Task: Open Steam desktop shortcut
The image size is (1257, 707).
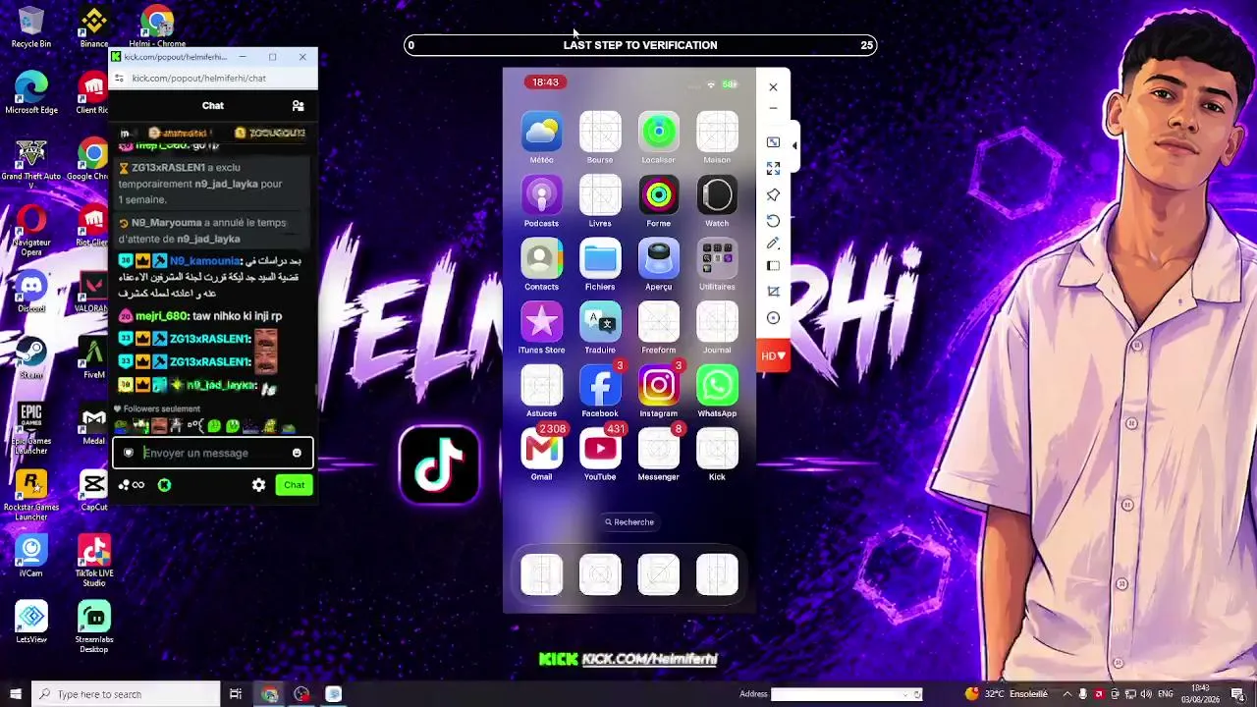Action: click(31, 357)
